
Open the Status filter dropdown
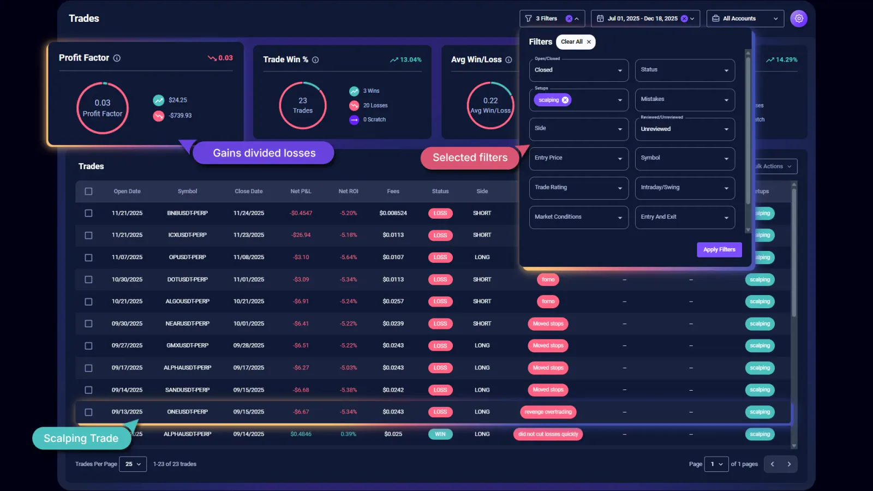pyautogui.click(x=685, y=70)
